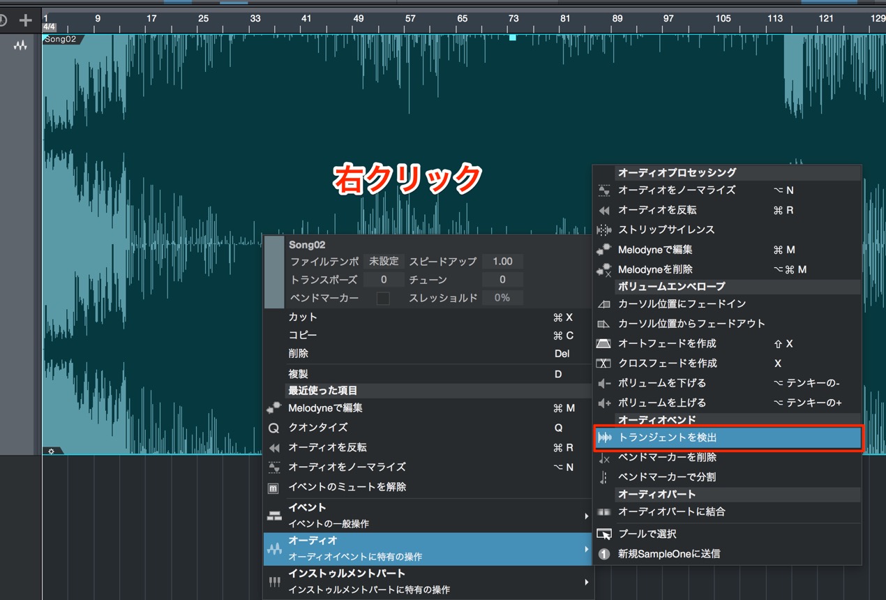Choose 複製 from the context menu
This screenshot has width=886, height=600.
[427, 374]
